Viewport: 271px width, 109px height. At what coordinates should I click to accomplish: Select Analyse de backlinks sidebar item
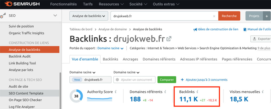click(x=30, y=50)
